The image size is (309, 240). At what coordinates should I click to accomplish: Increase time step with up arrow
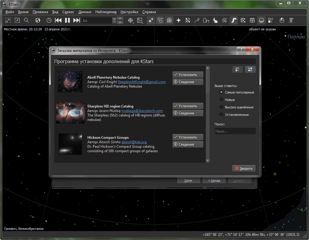[120, 18]
